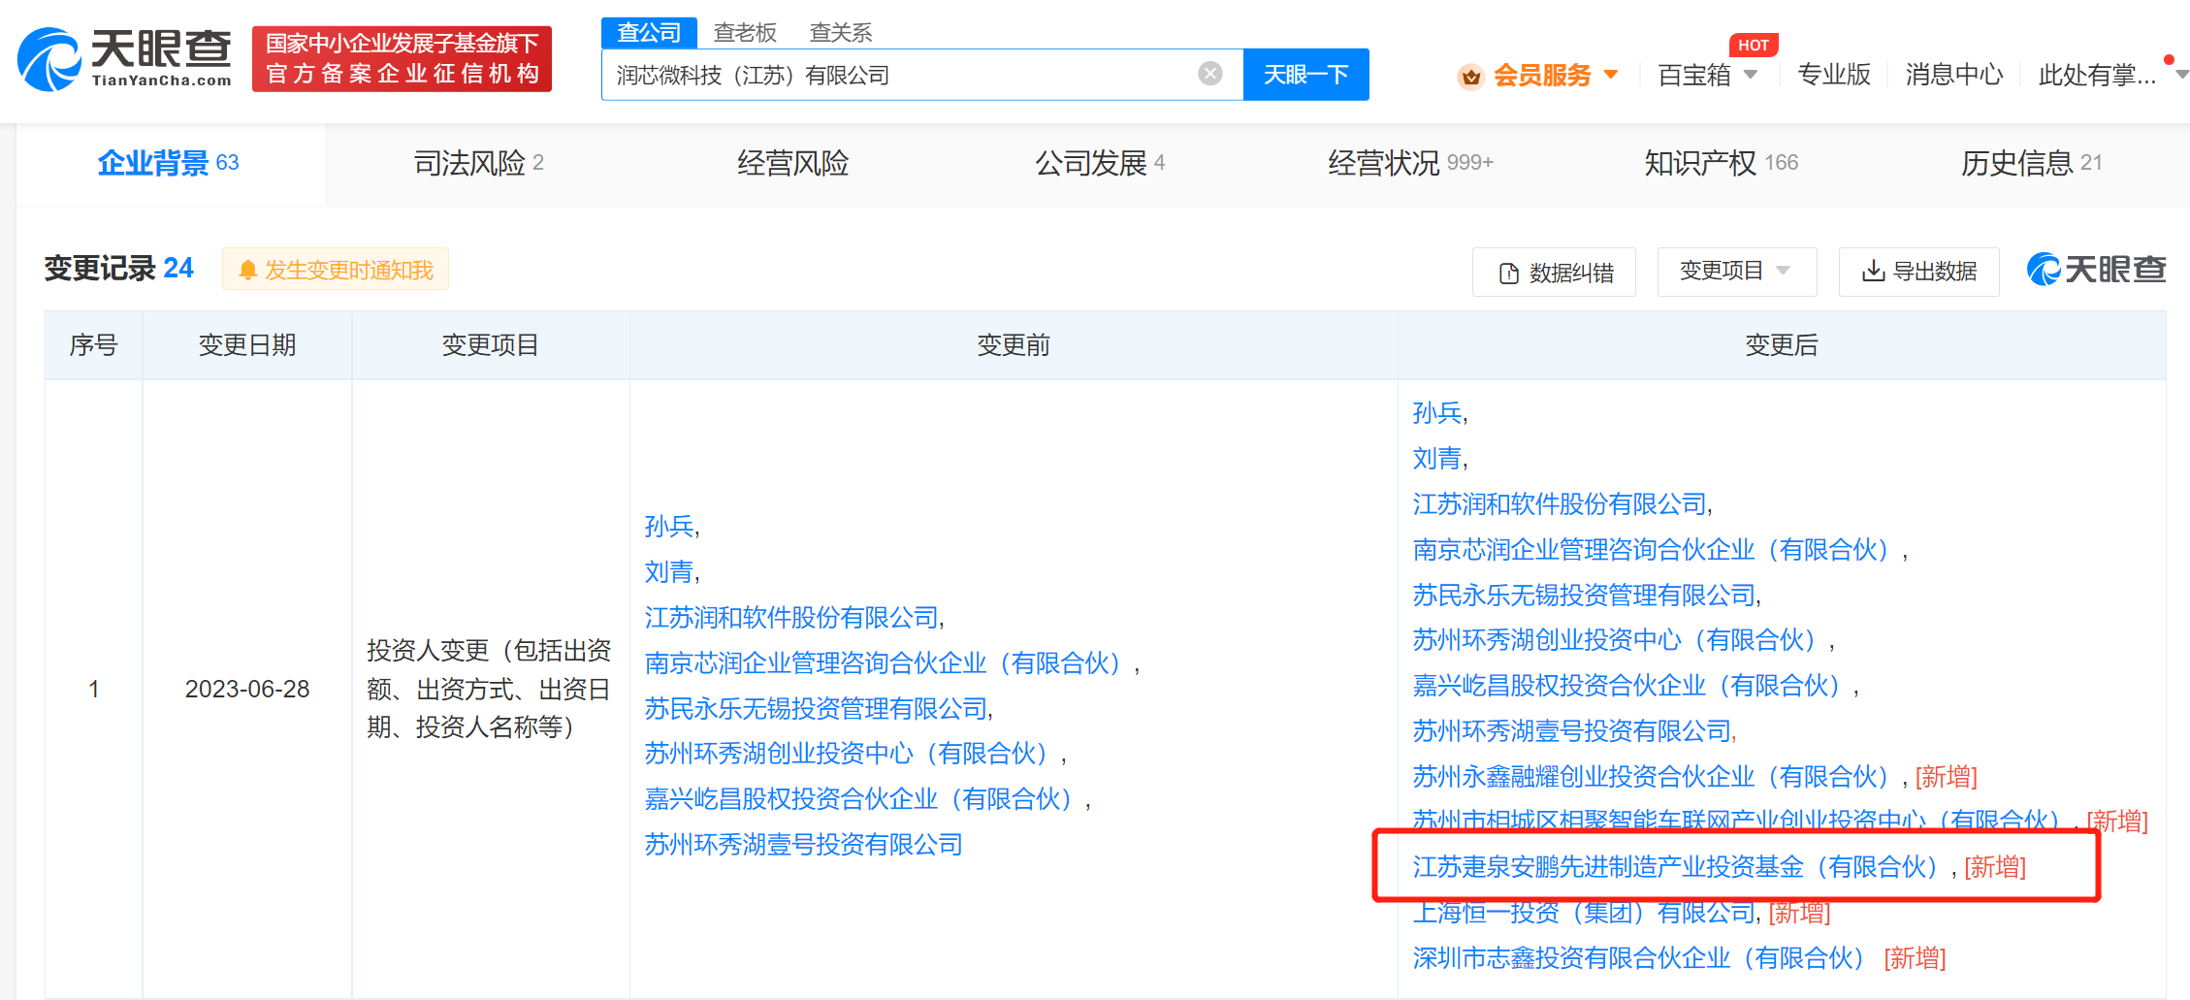2190x1000 pixels.
Task: Clear the search box with X icon
Action: click(1209, 74)
